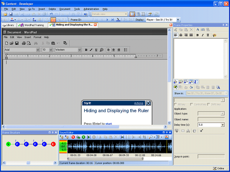
Task: Click the Print icon in WordPad toolbar
Action: [23, 43]
